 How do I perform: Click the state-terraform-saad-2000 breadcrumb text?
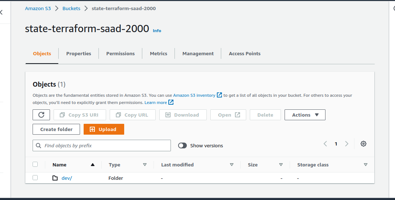(124, 8)
